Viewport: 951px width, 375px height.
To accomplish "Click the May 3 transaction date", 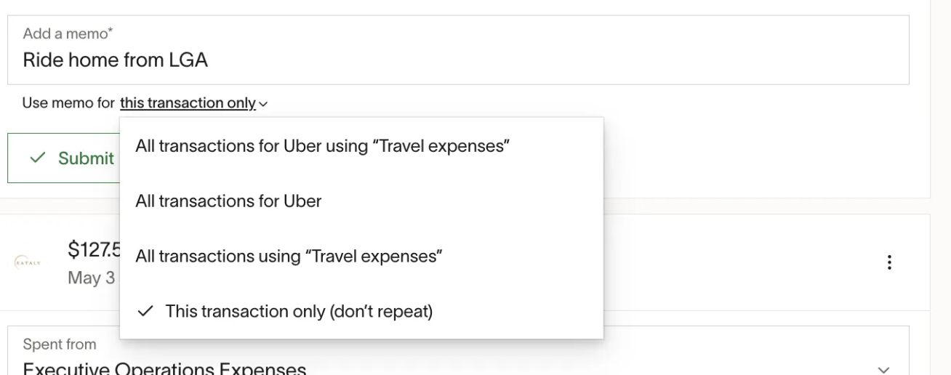I will pos(91,278).
